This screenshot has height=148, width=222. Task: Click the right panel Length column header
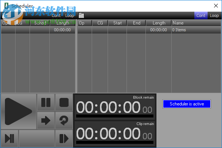pos(159,23)
